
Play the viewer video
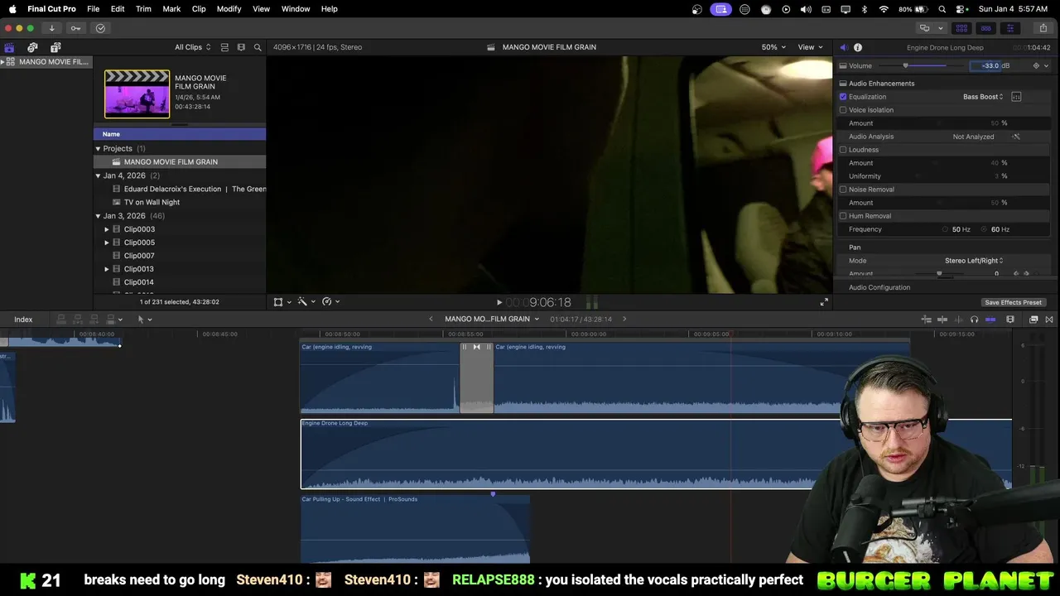click(499, 302)
